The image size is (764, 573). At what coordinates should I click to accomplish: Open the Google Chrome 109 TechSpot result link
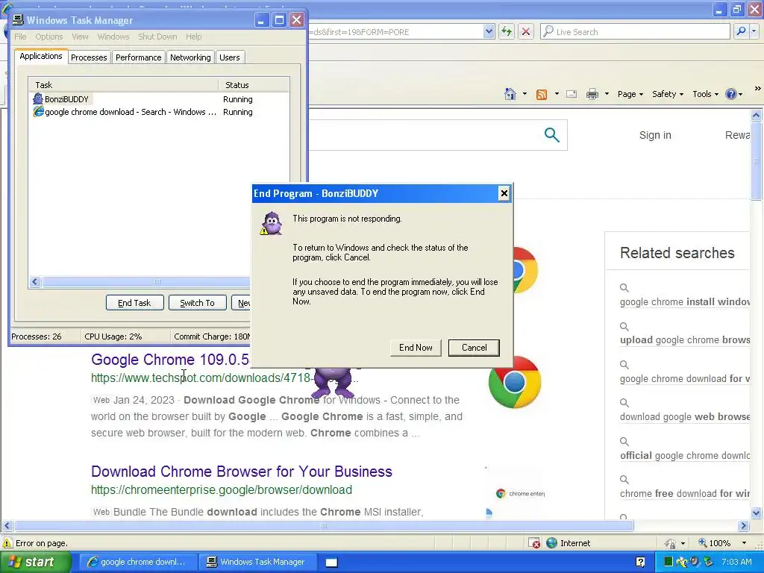tap(170, 360)
